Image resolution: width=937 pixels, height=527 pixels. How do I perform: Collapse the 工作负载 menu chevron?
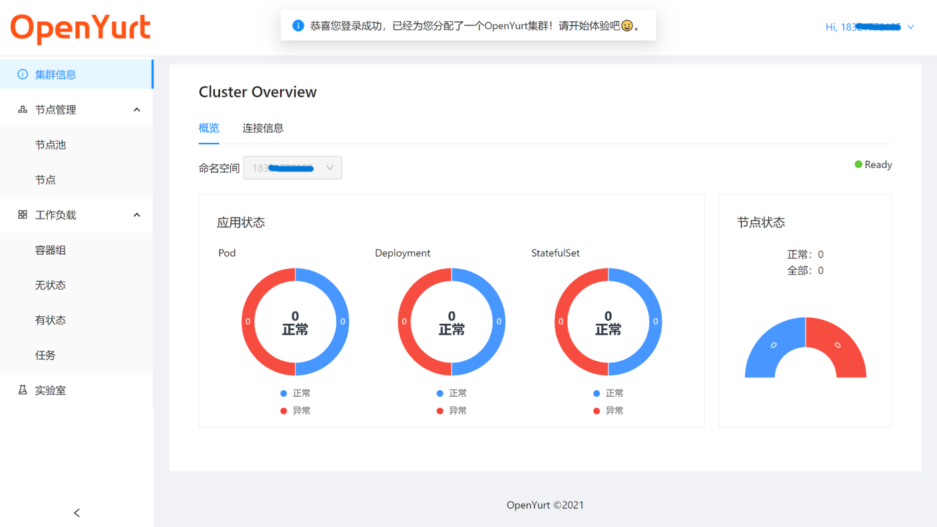(x=137, y=215)
